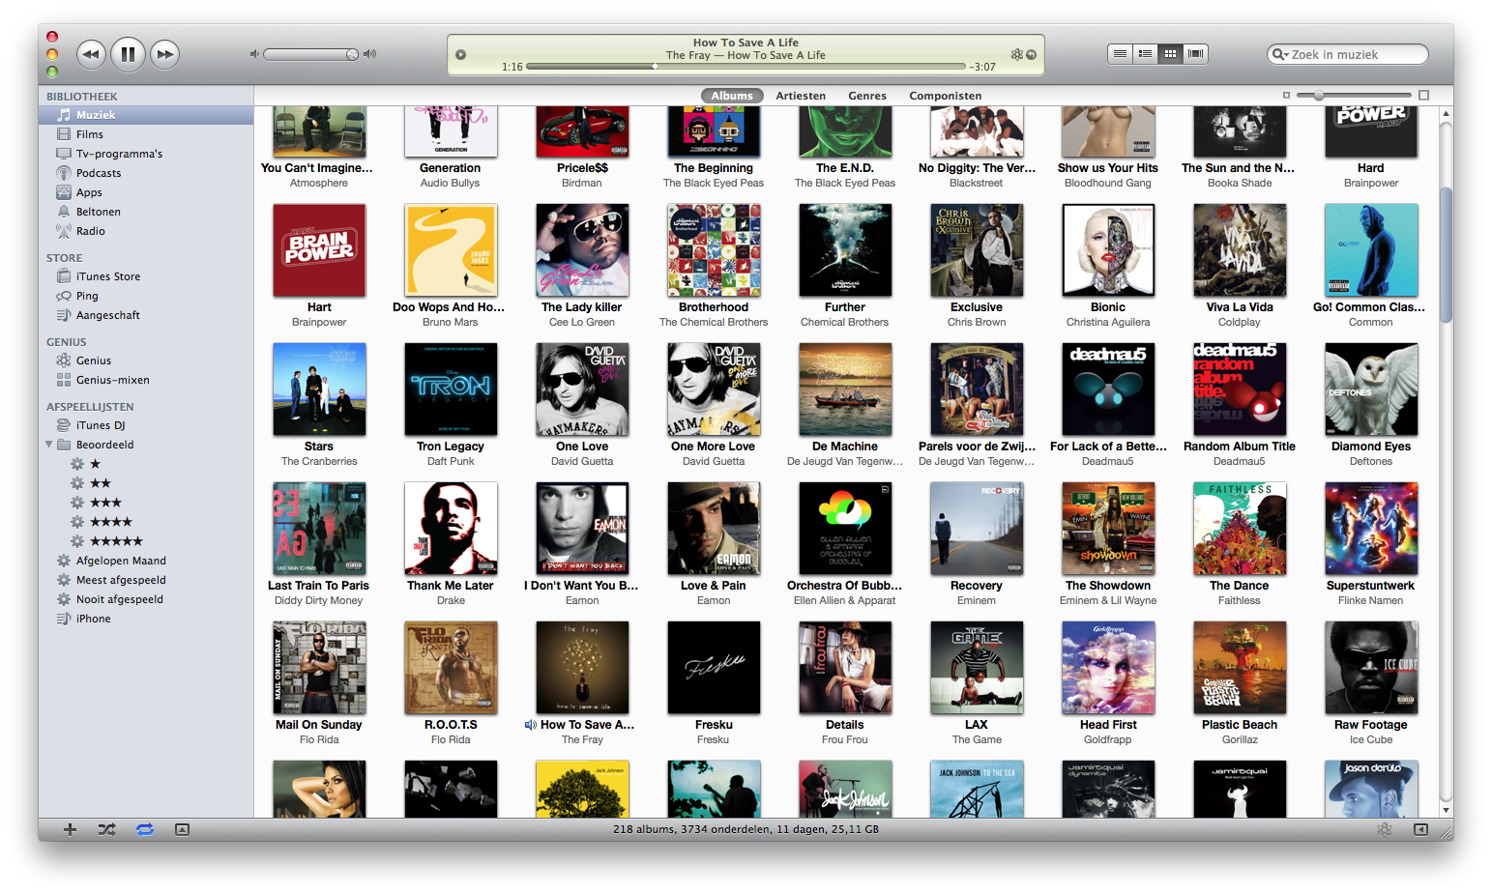Click the Bionic album title
This screenshot has width=1492, height=894.
tap(1108, 307)
